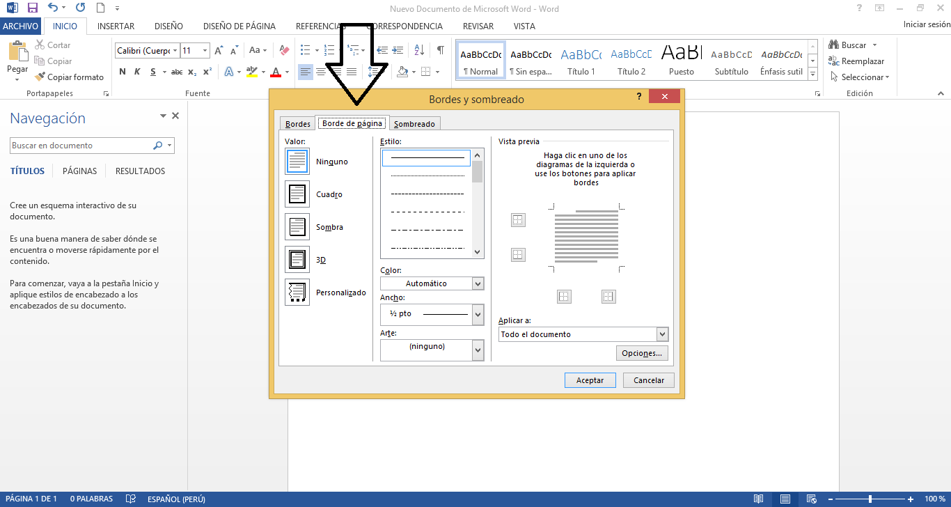This screenshot has width=951, height=507.
Task: Decrease paragraph indent
Action: pyautogui.click(x=382, y=50)
